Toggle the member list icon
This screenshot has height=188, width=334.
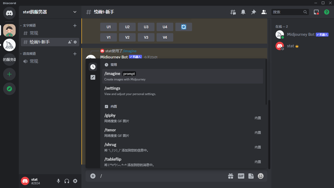pyautogui.click(x=264, y=12)
